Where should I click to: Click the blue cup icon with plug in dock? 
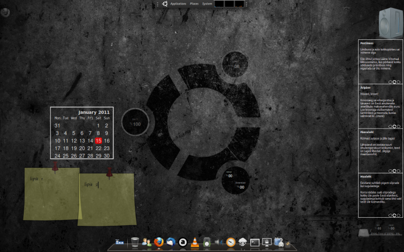pos(279,242)
